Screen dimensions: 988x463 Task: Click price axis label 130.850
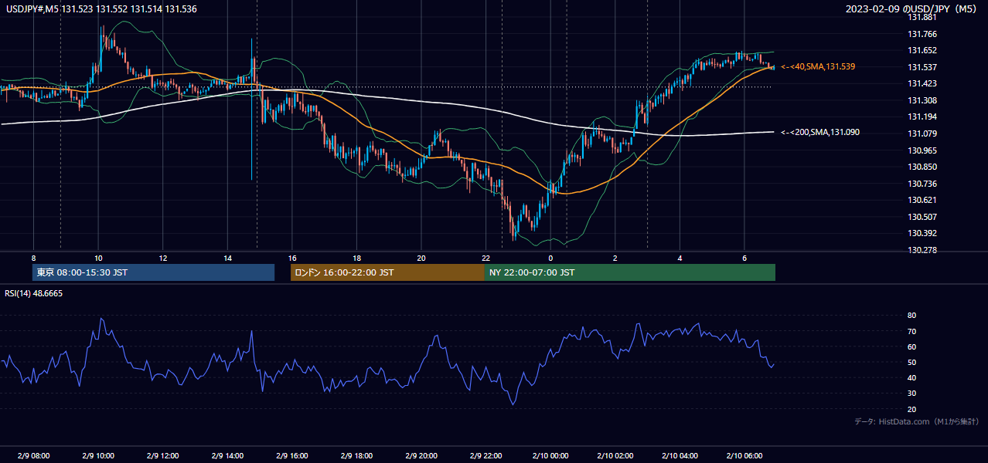pyautogui.click(x=922, y=167)
